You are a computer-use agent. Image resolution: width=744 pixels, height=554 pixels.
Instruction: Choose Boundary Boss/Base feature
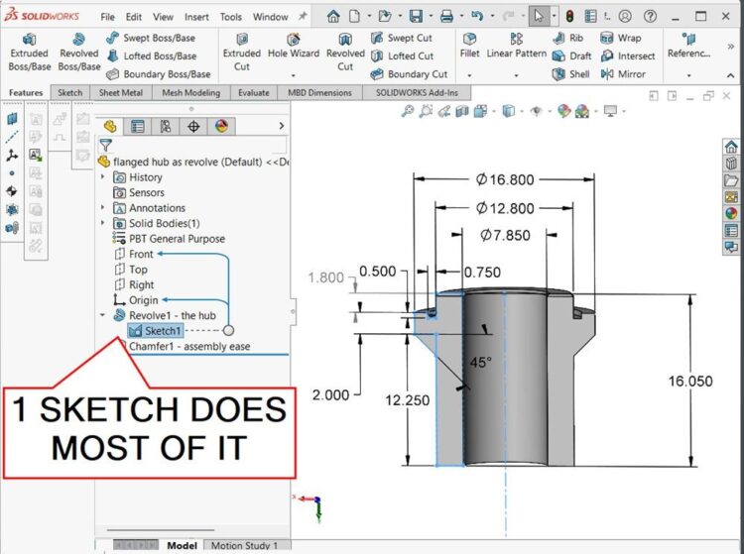[158, 74]
